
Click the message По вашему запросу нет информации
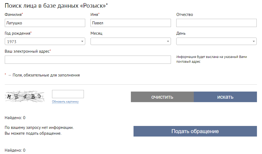coord(39,128)
